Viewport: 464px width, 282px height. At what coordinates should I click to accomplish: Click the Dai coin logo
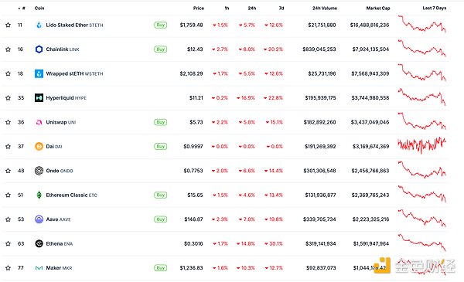39,146
